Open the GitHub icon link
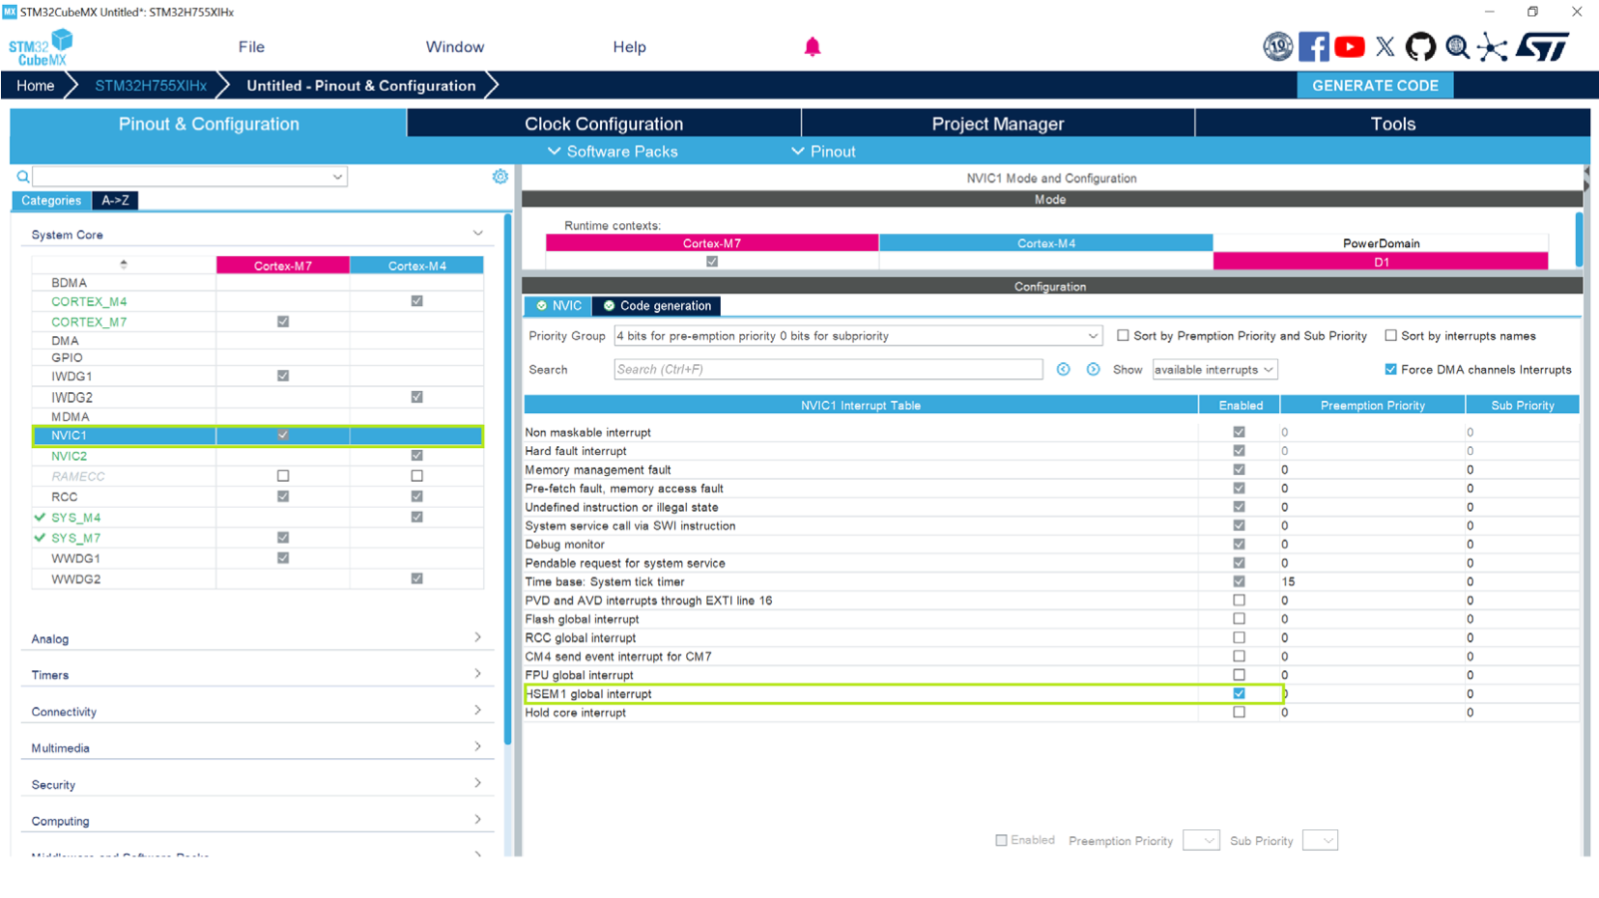1599x898 pixels. 1420,46
